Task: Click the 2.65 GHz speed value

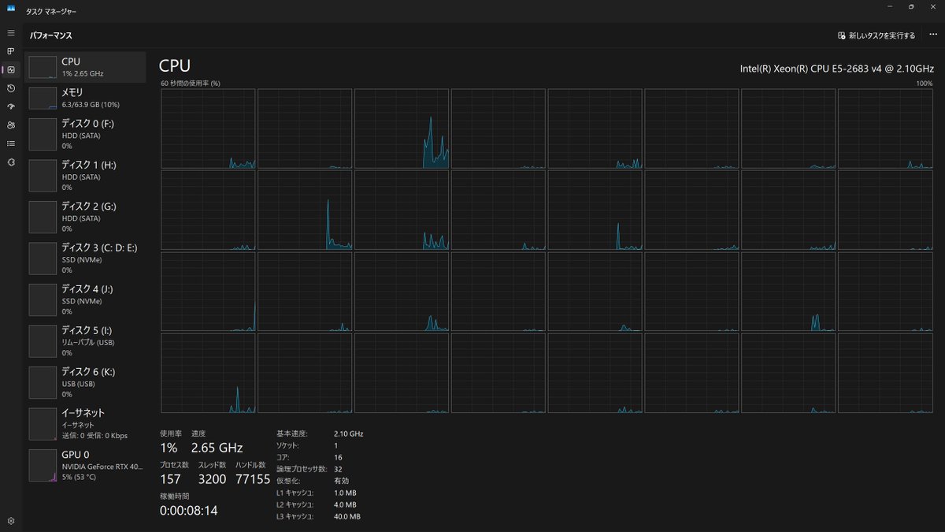Action: point(217,448)
